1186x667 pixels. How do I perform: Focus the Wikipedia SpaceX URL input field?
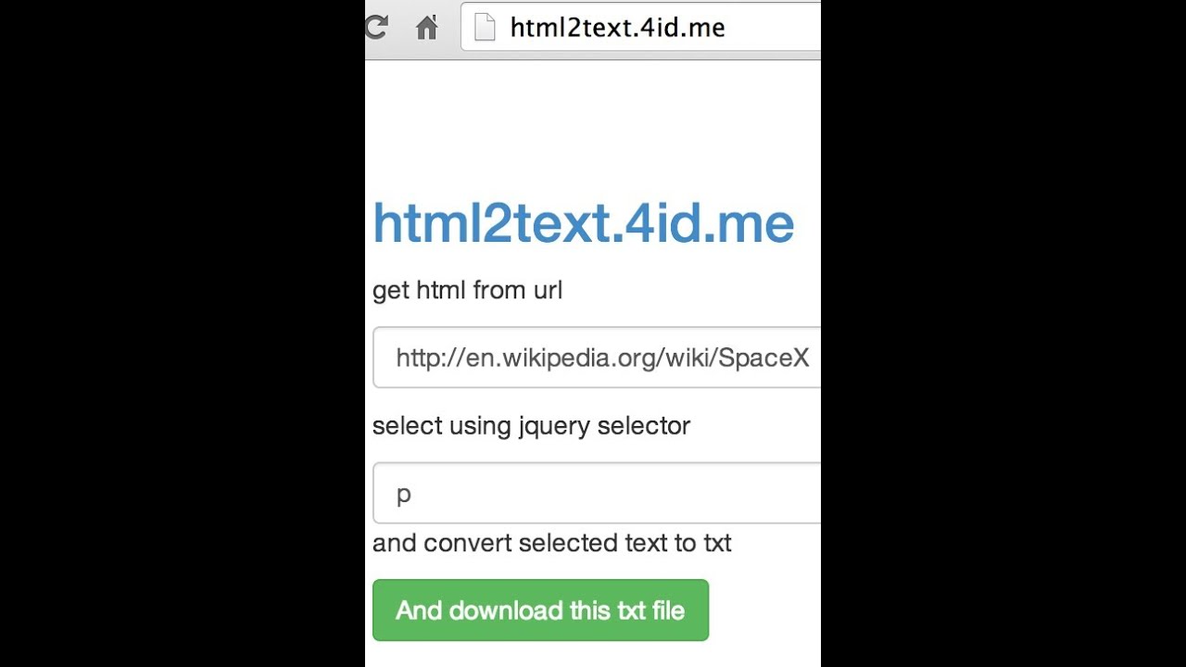pos(602,358)
